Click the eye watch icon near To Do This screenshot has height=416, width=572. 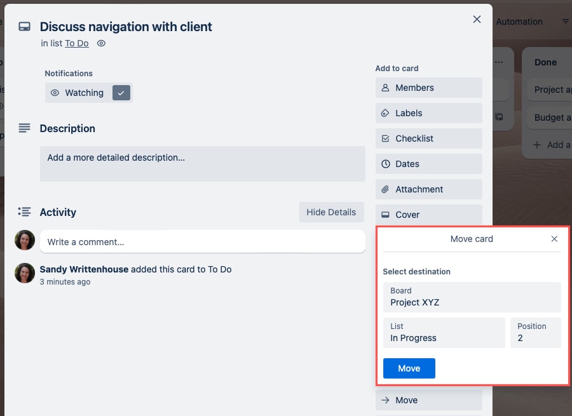click(101, 43)
